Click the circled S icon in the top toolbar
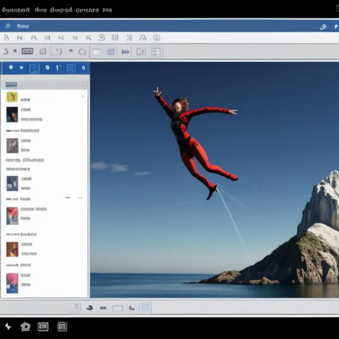The width and height of the screenshot is (339, 339). click(x=102, y=38)
